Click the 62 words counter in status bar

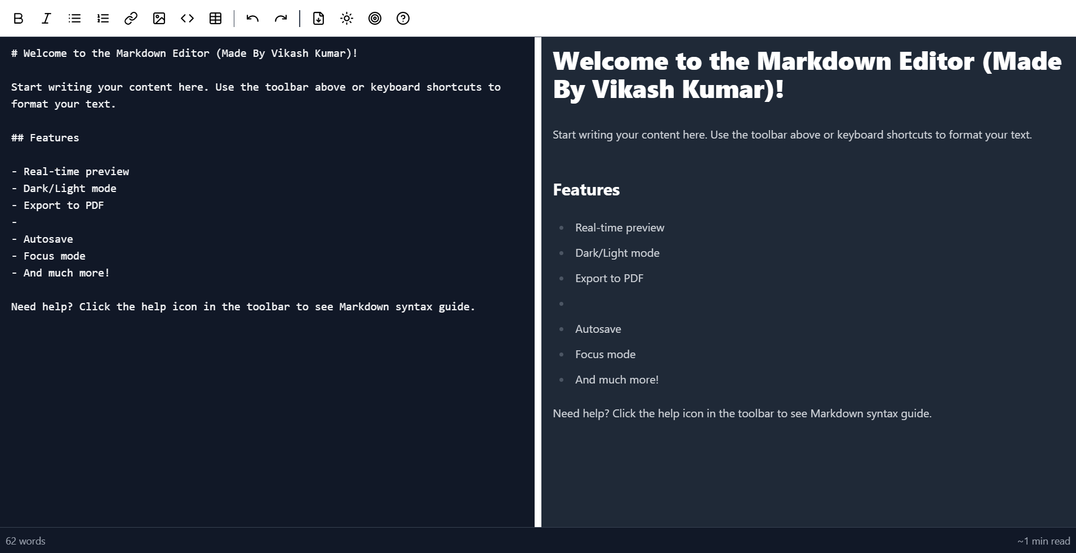click(x=25, y=541)
